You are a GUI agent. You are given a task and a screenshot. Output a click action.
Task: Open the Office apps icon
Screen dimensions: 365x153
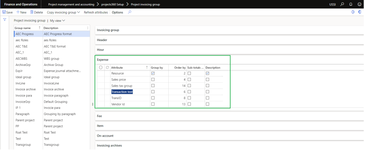click(x=360, y=12)
